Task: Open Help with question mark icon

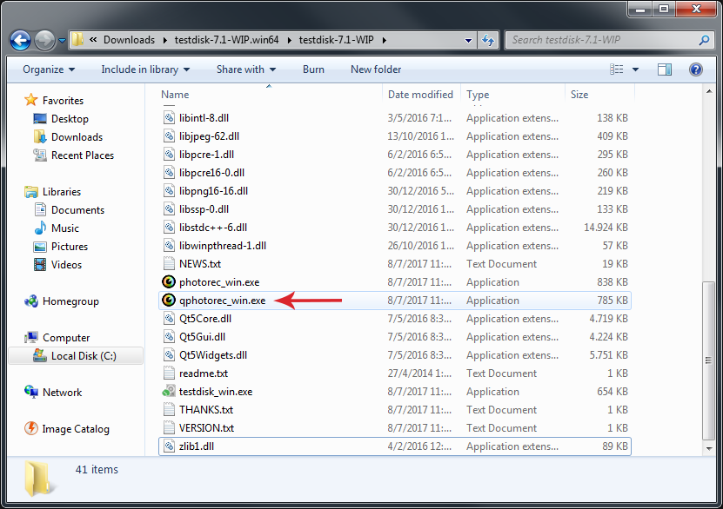Action: [x=696, y=69]
